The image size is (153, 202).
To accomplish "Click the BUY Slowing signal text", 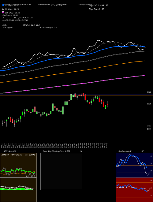I will coord(48,28).
